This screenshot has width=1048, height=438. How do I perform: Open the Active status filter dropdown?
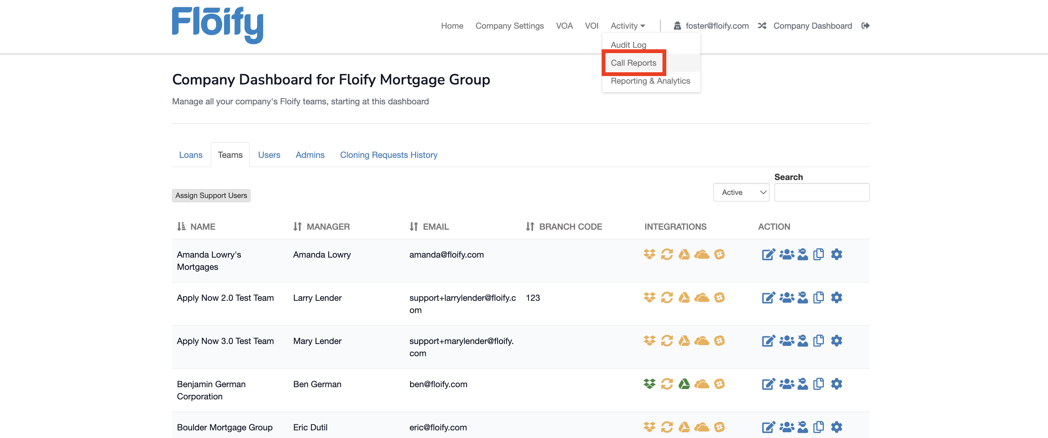tap(741, 192)
